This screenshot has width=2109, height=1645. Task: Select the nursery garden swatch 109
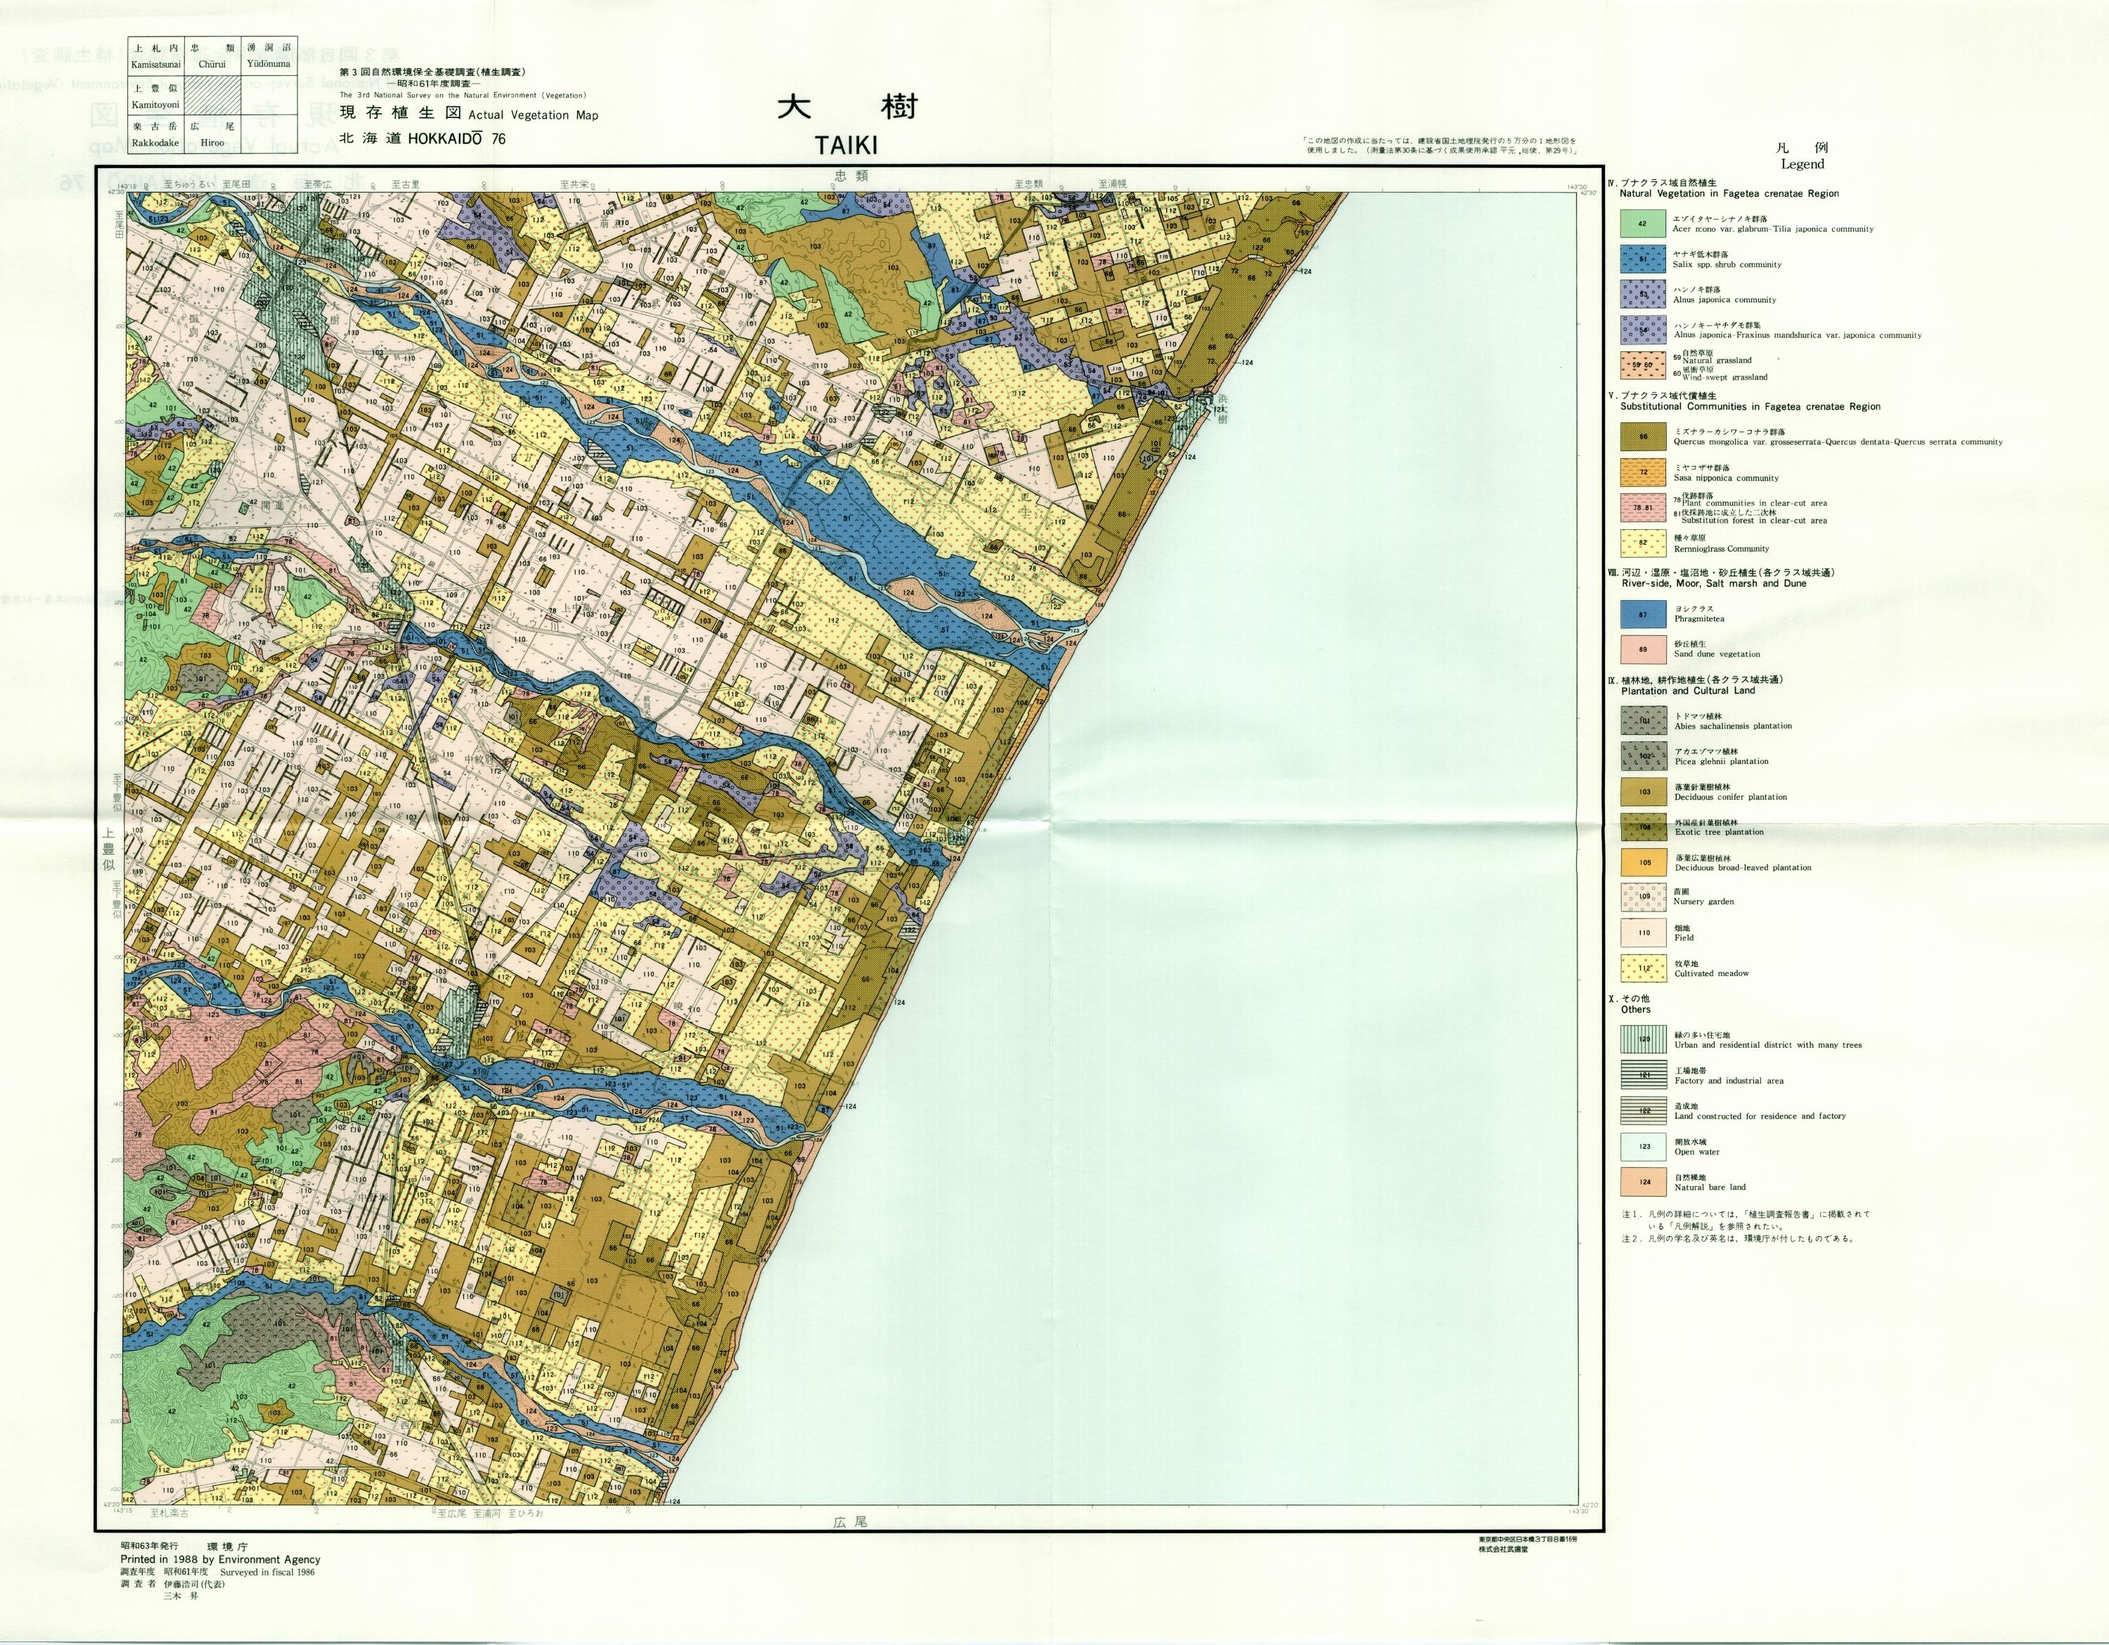[x=1644, y=898]
